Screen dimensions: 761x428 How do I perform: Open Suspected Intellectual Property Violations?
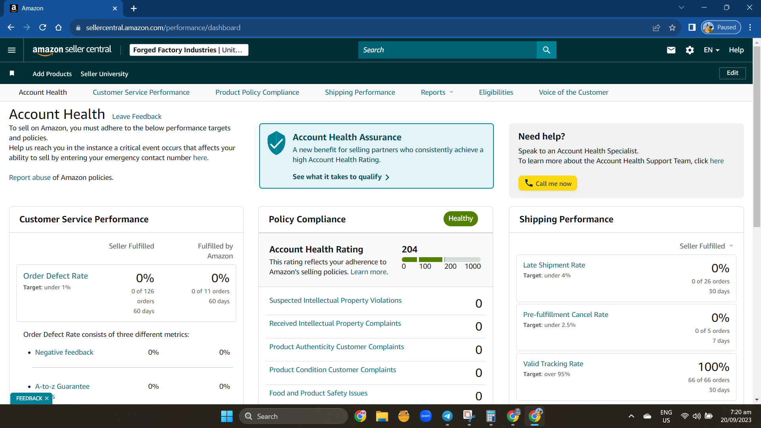[x=335, y=300]
